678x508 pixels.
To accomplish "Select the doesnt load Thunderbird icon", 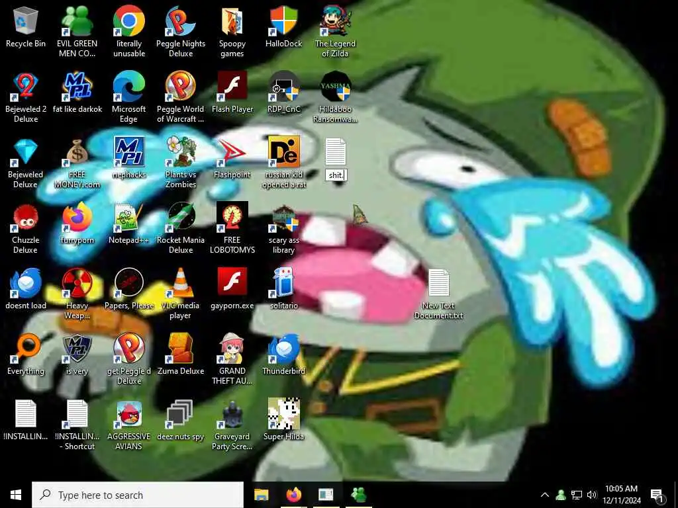I will (26, 283).
